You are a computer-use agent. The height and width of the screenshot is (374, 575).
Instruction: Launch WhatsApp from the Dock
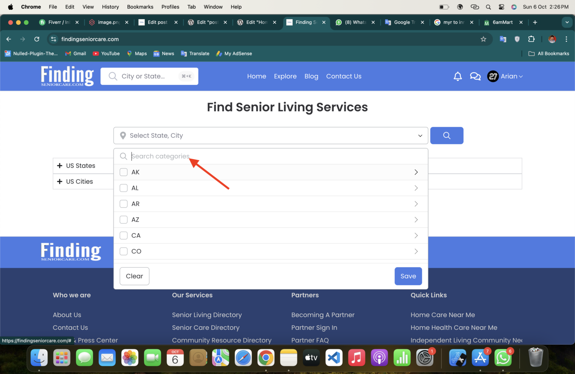coord(503,358)
